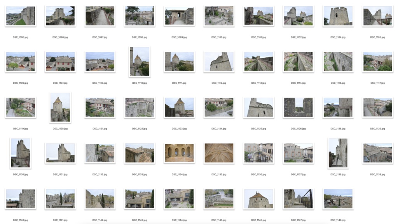
Task: Click the DSC_1111.jpg label text
Action: tap(179, 83)
